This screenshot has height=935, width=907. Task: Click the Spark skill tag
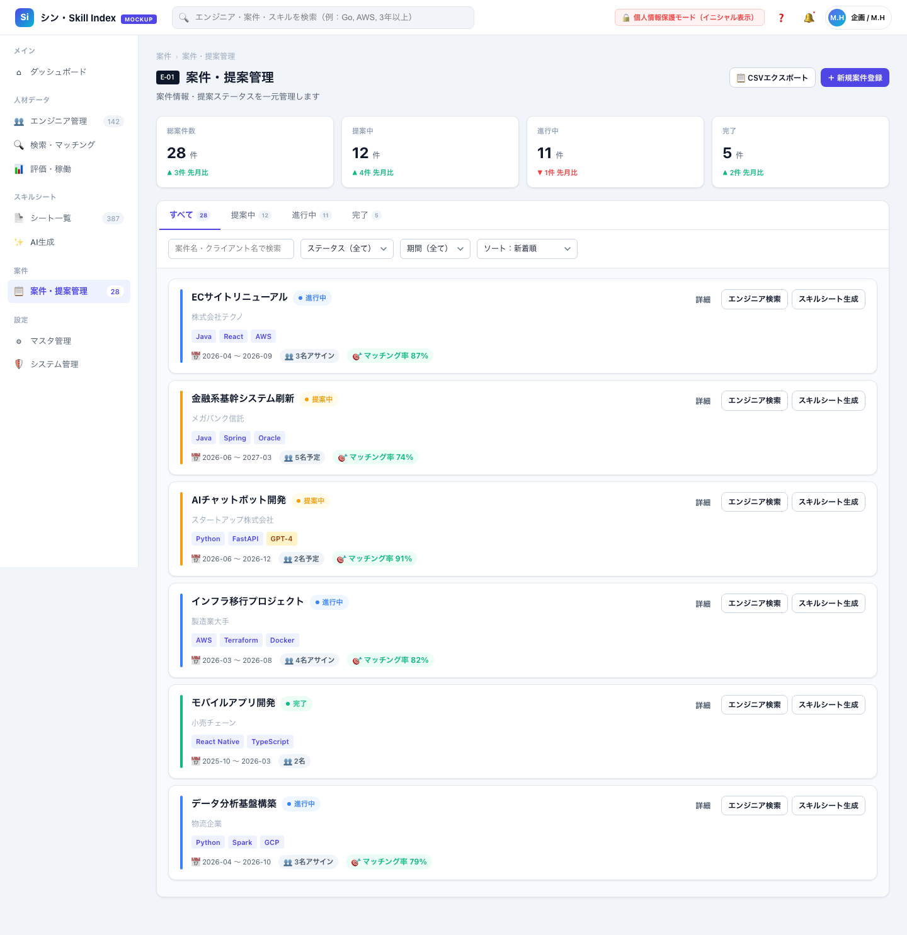242,842
